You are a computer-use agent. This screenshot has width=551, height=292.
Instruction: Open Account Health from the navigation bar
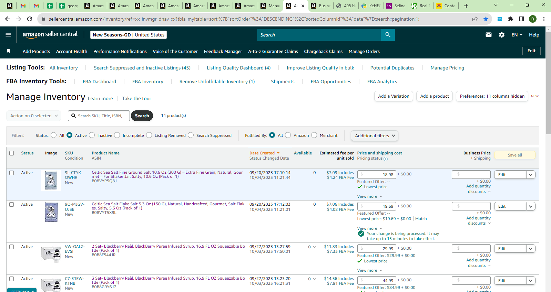pos(72,51)
